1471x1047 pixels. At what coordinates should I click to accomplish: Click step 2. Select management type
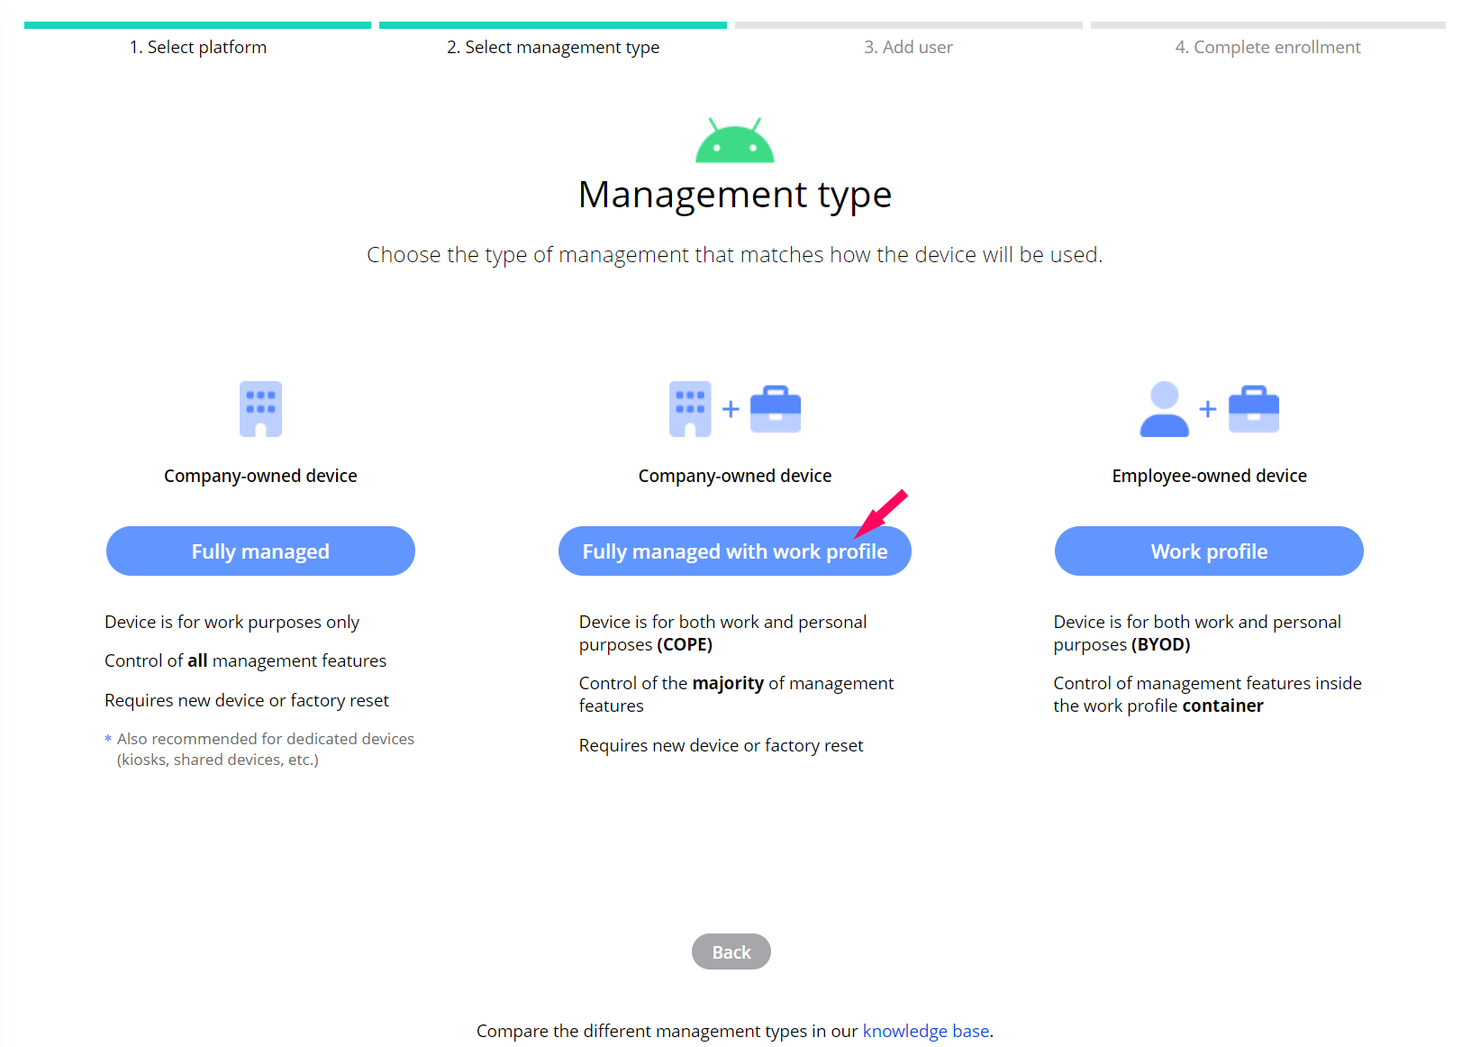(553, 47)
